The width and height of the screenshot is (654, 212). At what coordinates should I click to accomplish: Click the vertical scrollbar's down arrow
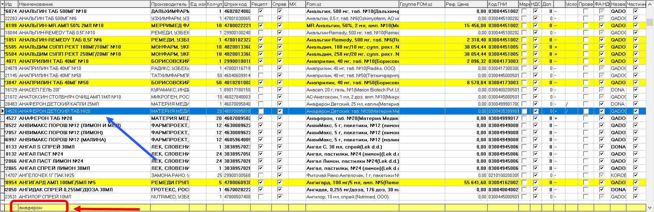tap(650, 208)
